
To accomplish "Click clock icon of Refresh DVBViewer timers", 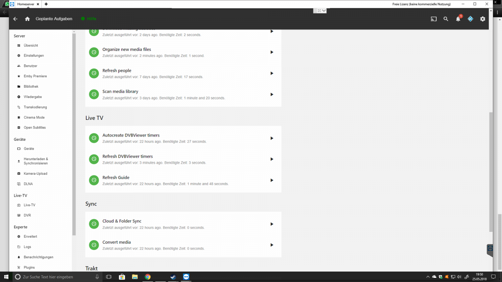I will pyautogui.click(x=94, y=159).
